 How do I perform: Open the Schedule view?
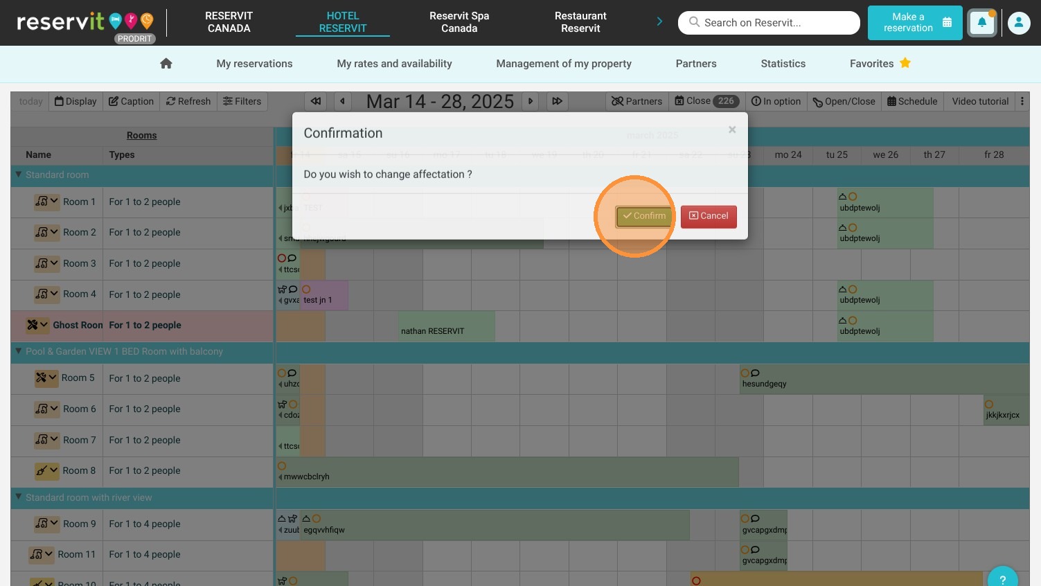pyautogui.click(x=912, y=101)
